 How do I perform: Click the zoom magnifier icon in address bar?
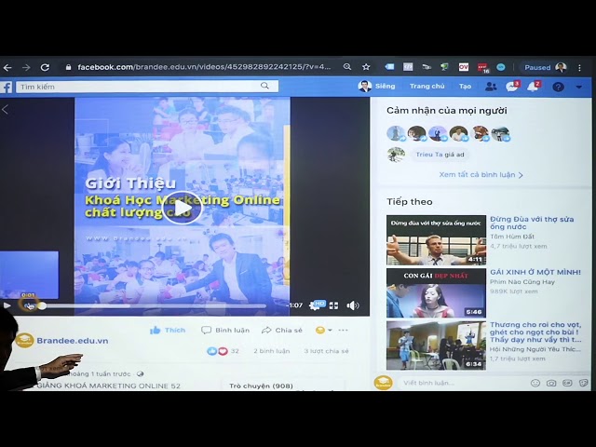click(347, 67)
